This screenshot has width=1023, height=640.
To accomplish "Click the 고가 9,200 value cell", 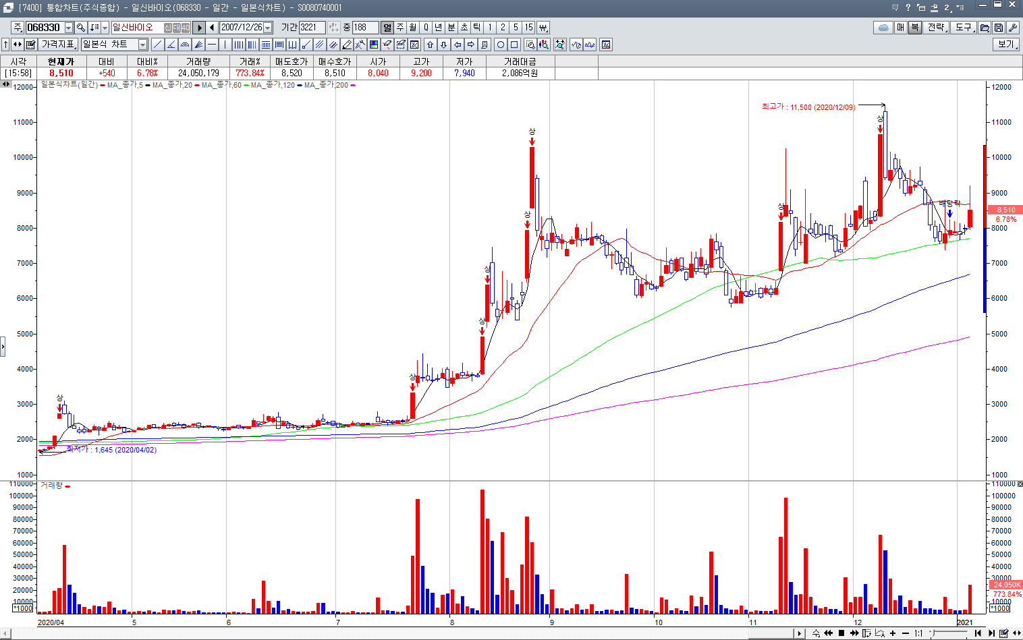I will click(x=421, y=73).
